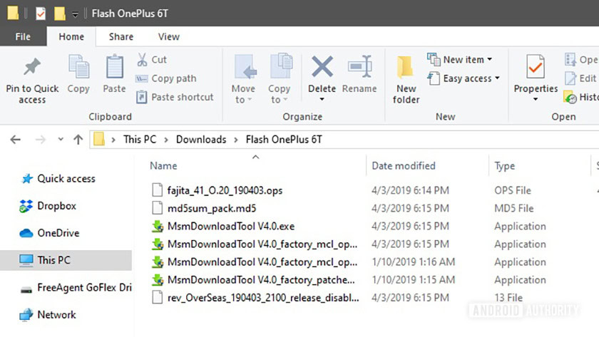Select MsmDownloadTool factory_mcl_op file dated 4/3/2019
This screenshot has height=337, width=599.
click(262, 244)
